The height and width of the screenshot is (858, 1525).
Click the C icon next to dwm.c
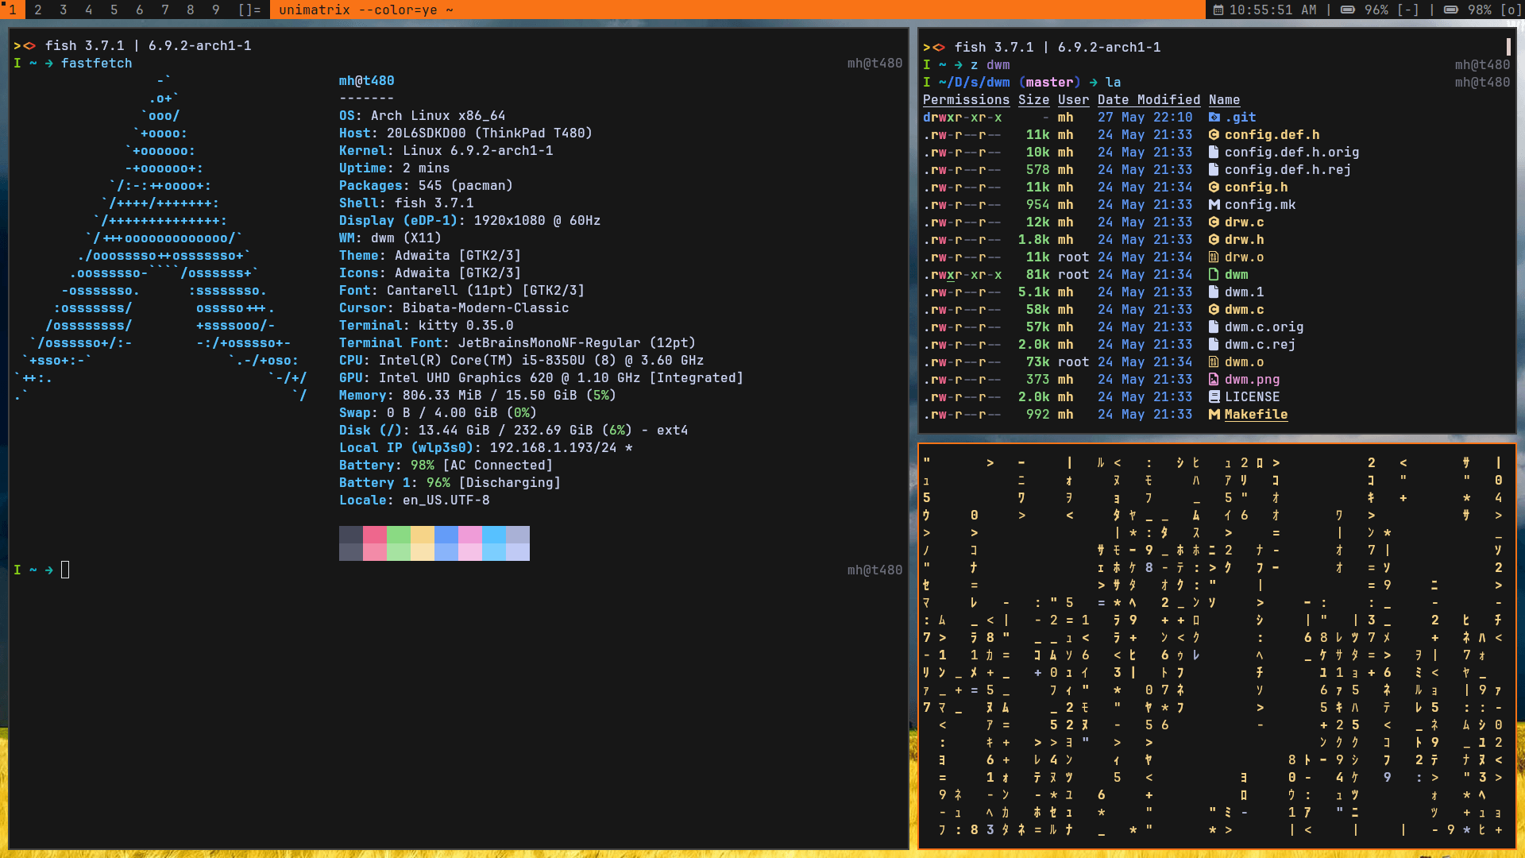(x=1214, y=310)
